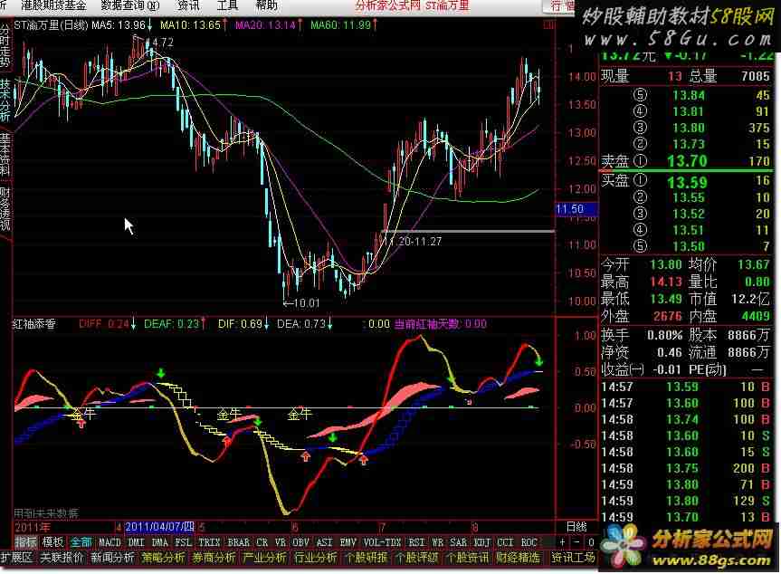The height and width of the screenshot is (574, 781).
Task: Open the 财经精选 tab
Action: coord(519,558)
